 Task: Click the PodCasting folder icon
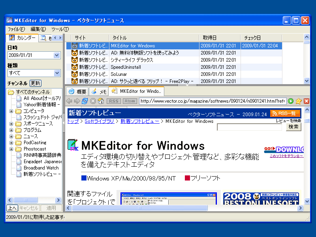click(x=18, y=143)
